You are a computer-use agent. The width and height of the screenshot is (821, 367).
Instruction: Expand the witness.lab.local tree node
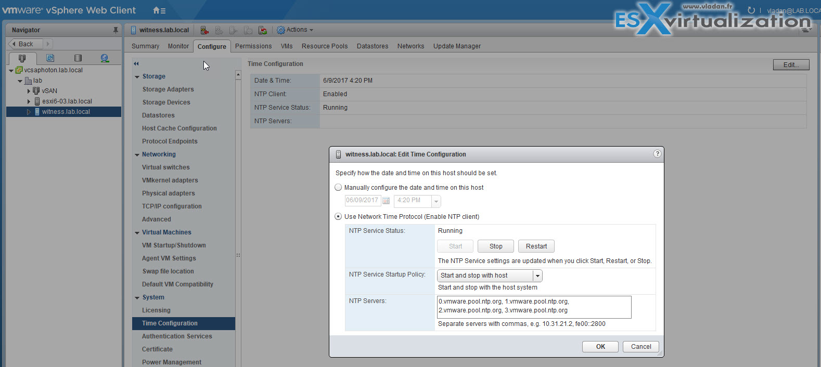(29, 112)
